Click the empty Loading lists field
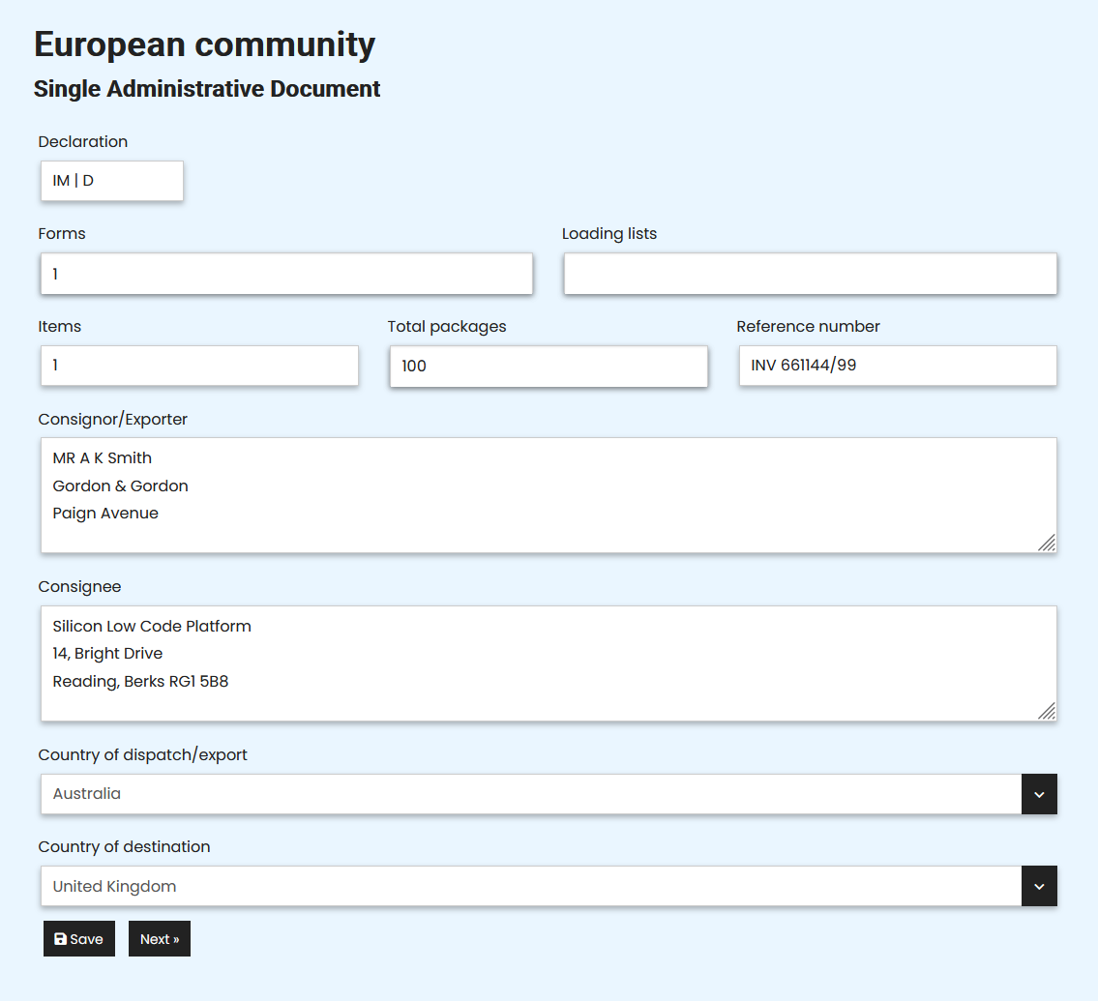The height and width of the screenshot is (1001, 1098). click(x=810, y=274)
